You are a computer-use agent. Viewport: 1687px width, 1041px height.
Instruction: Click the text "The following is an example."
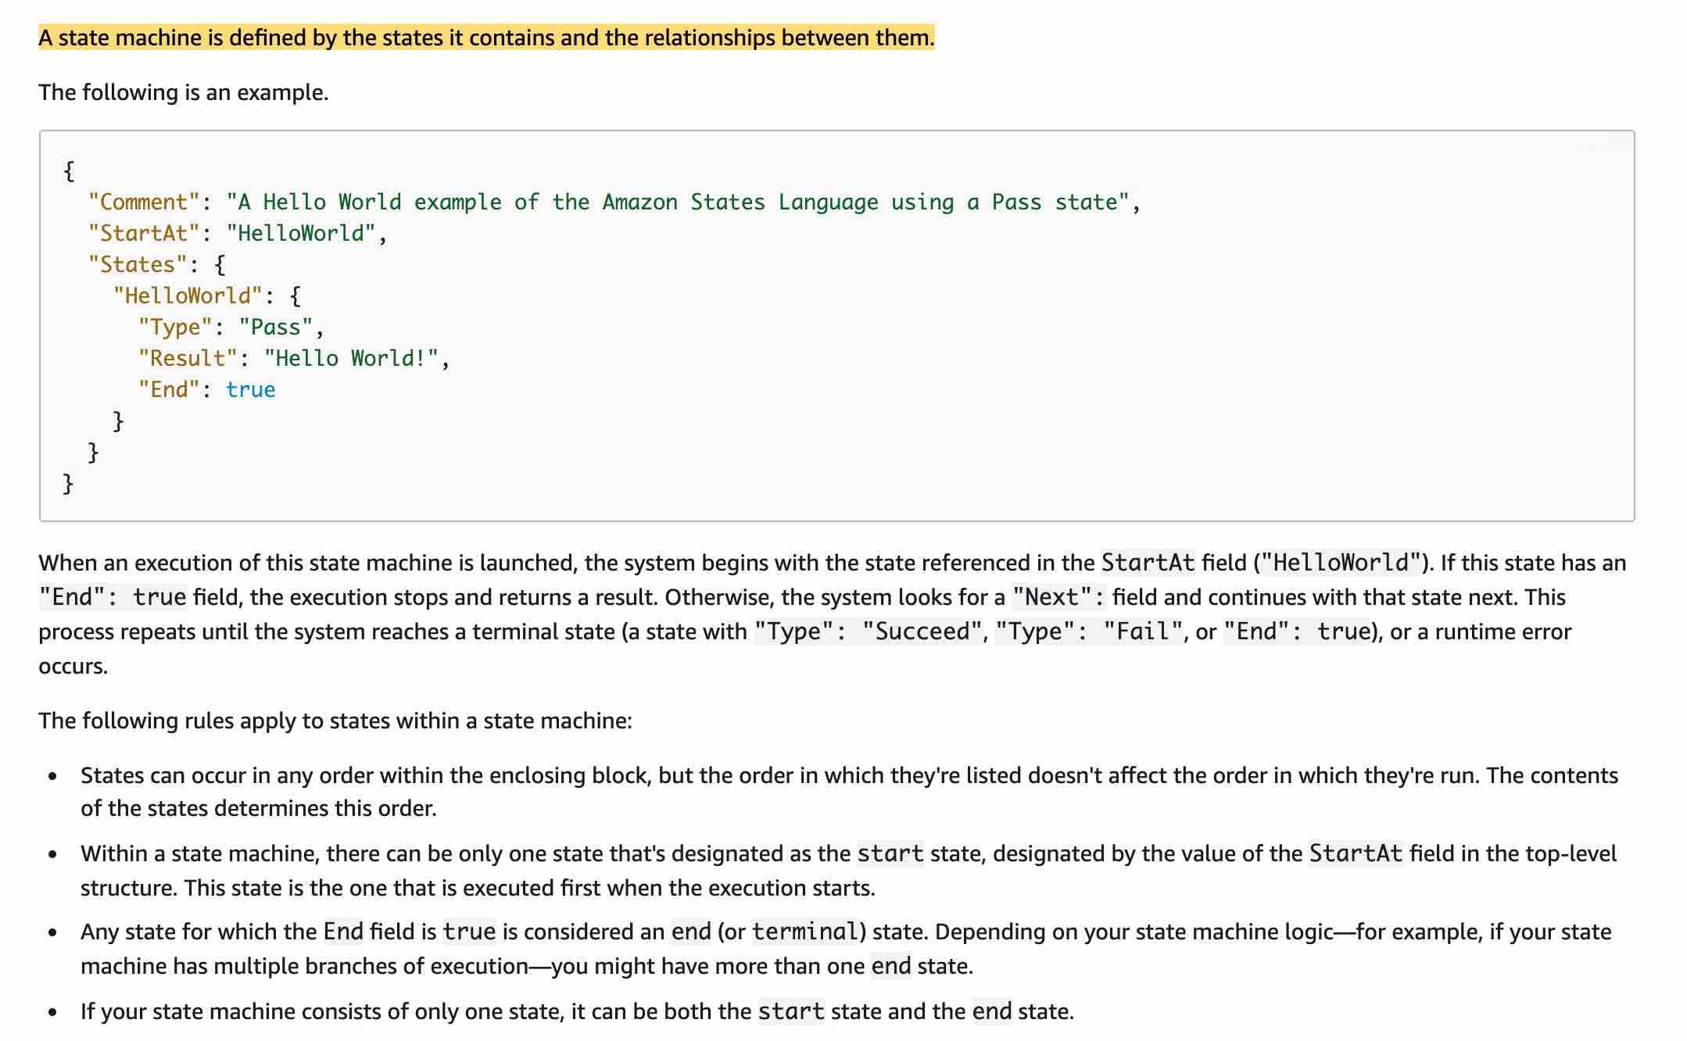tap(184, 91)
